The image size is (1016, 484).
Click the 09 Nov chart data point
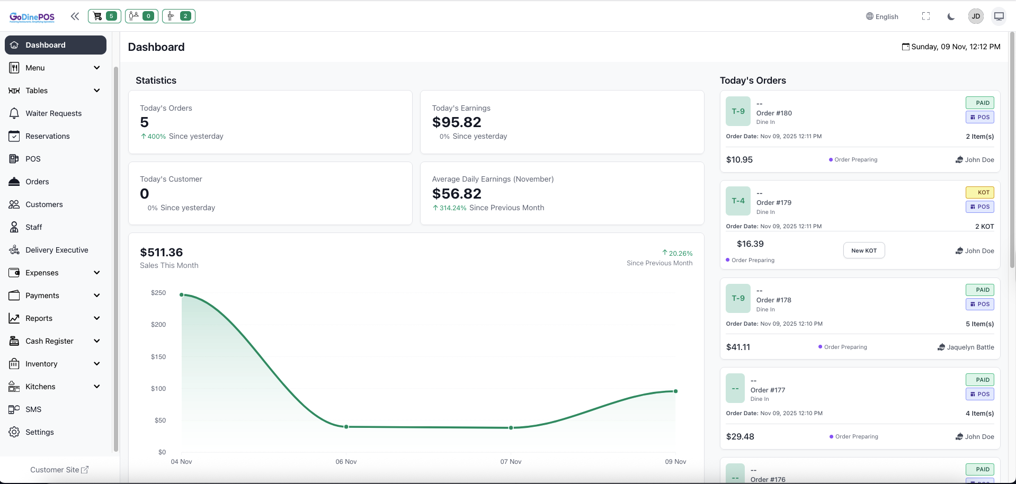point(675,391)
